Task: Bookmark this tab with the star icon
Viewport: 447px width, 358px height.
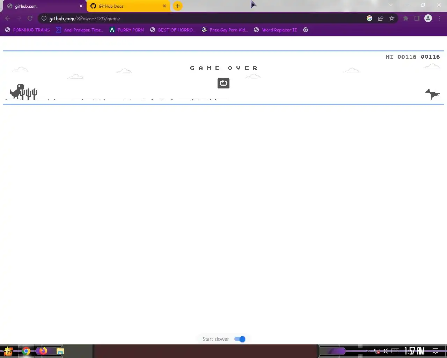Action: point(392,18)
